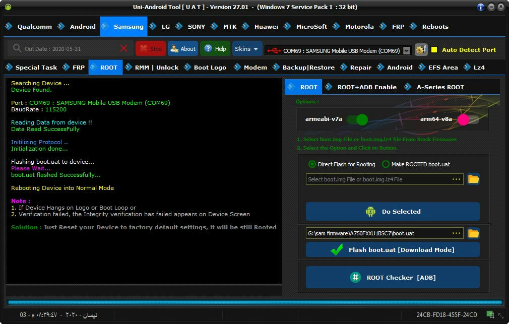Click 'BaudRate : 115200' log line
Image resolution: width=509 pixels, height=324 pixels.
pos(39,109)
